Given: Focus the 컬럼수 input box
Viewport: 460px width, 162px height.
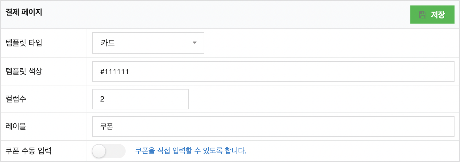Looking at the screenshot, I should [140, 99].
